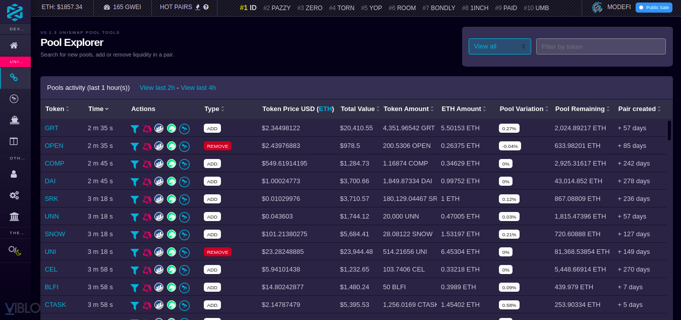
Task: Open the bank building sidebar icon
Action: coord(14,217)
